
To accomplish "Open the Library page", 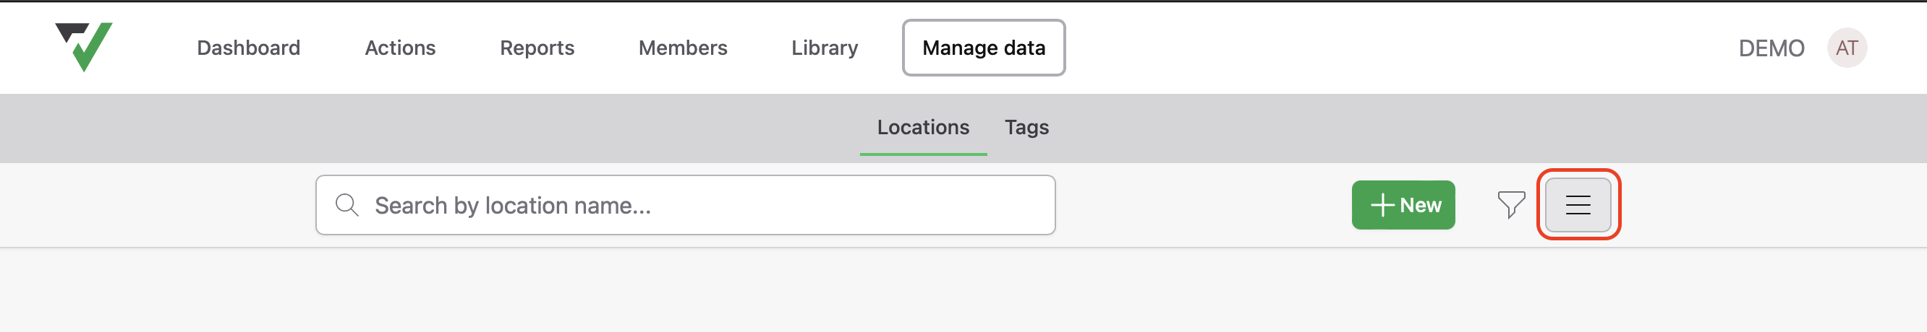I will [825, 48].
